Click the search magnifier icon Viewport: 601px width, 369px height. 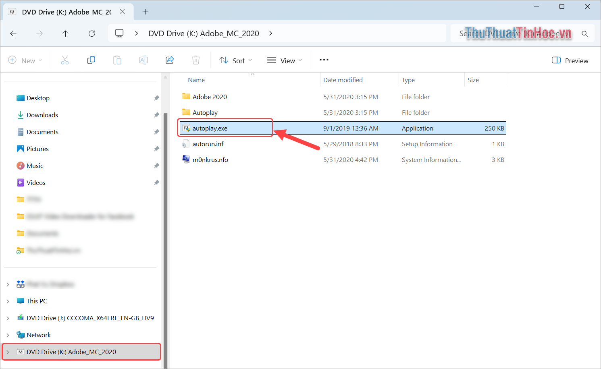(584, 34)
